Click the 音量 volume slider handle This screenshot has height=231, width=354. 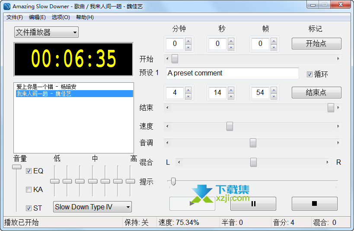pyautogui.click(x=16, y=167)
